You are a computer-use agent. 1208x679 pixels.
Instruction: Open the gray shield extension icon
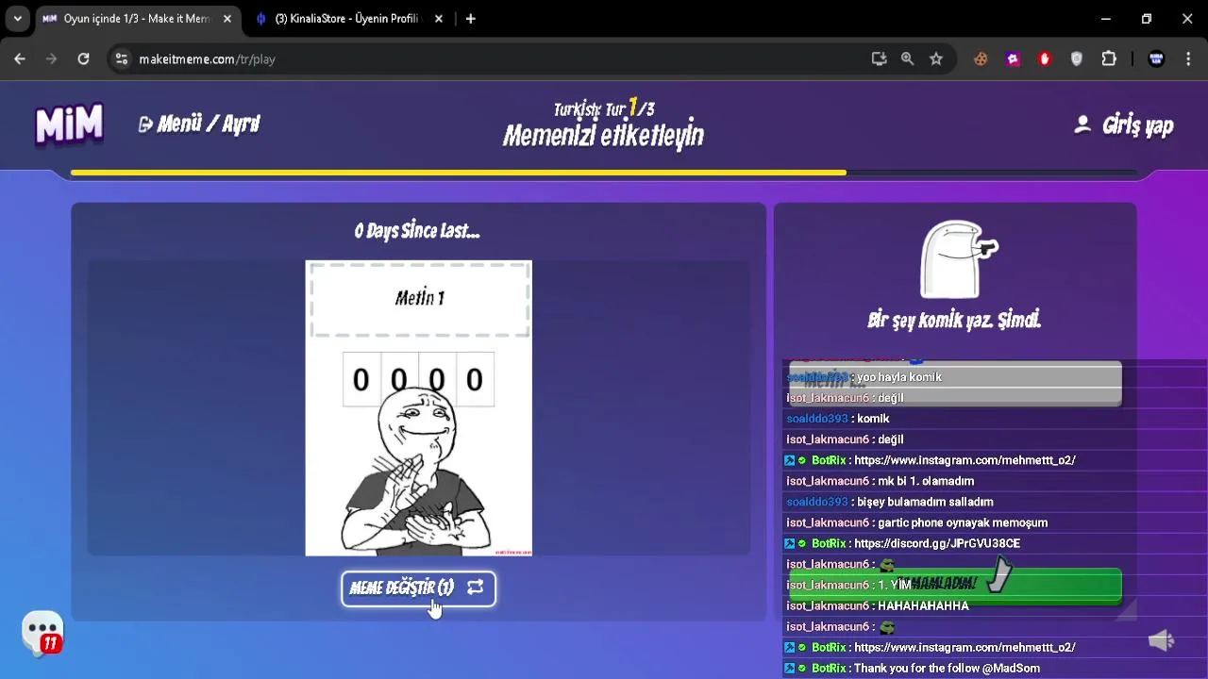tap(1077, 58)
